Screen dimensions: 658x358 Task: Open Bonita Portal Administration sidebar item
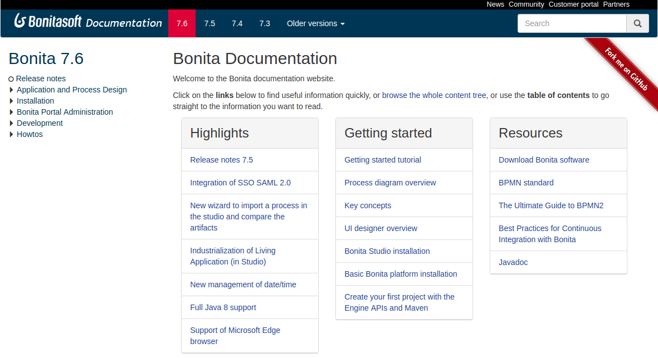(x=65, y=112)
